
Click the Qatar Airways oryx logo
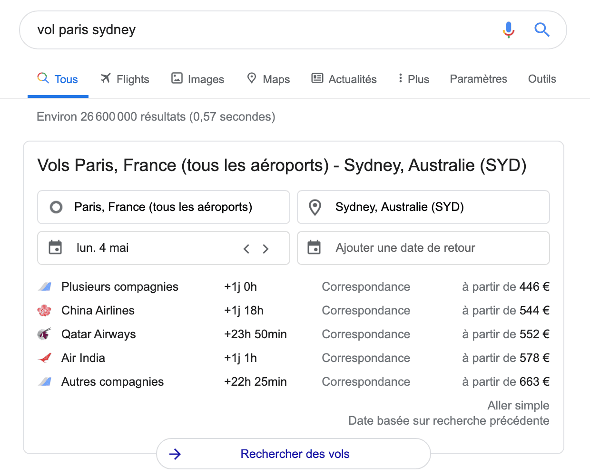[x=44, y=334]
